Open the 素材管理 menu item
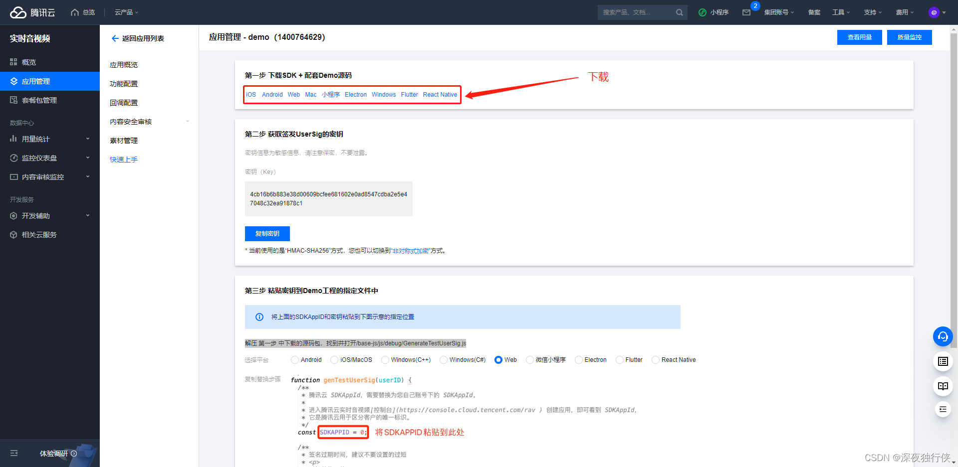Viewport: 958px width, 467px height. (124, 141)
